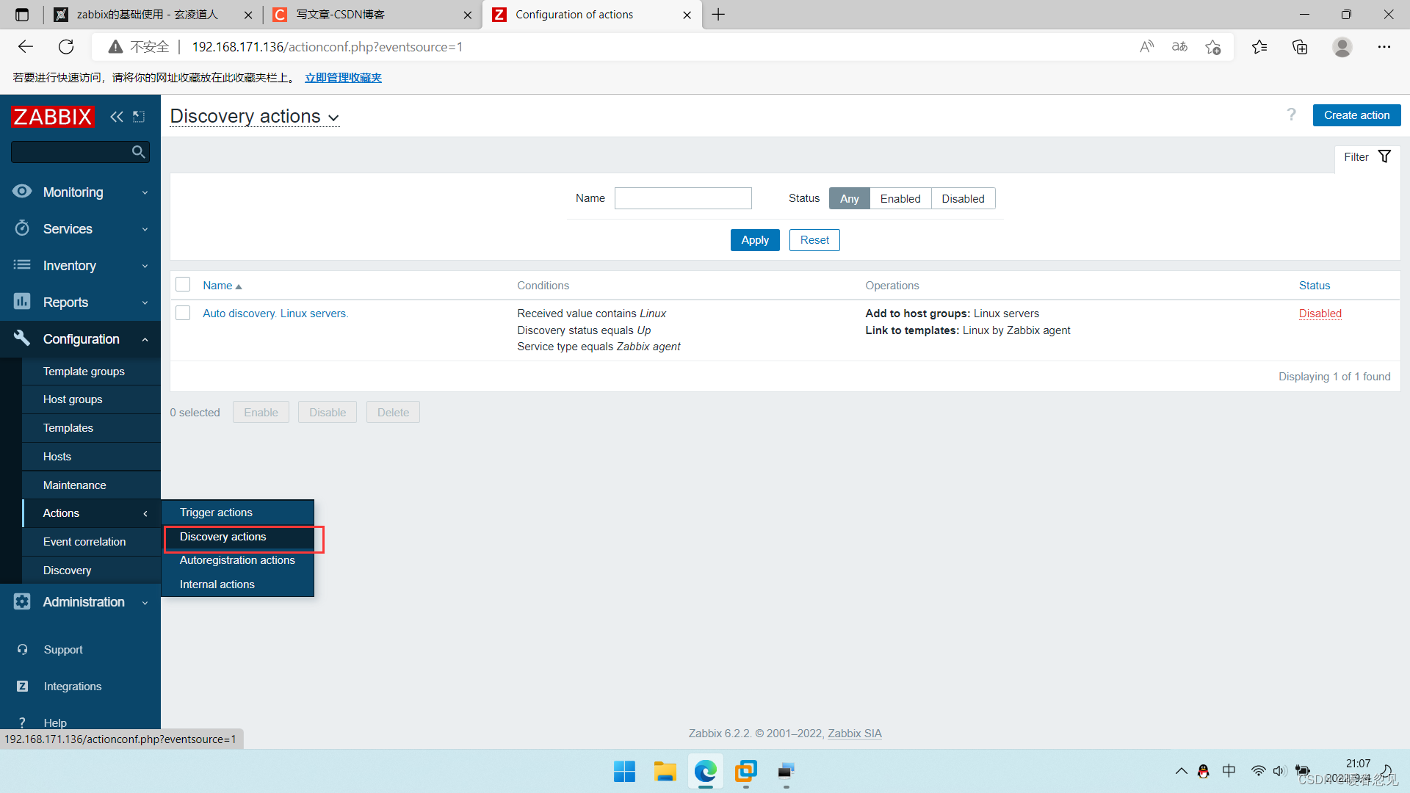Set Status filter to Disabled
This screenshot has height=793, width=1410.
click(962, 199)
